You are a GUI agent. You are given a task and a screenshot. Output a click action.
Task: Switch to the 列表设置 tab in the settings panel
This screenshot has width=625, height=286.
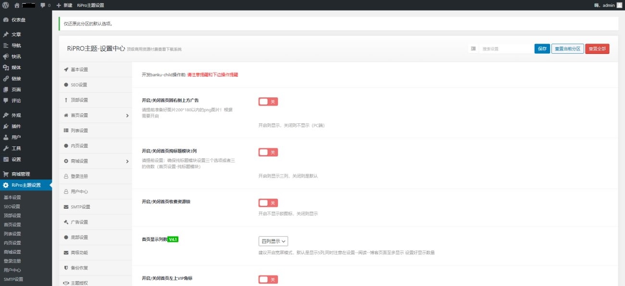(x=95, y=131)
